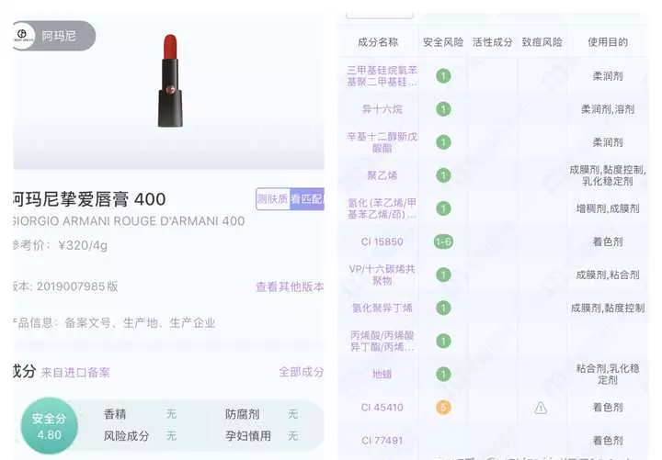View 全部成分 ingredient list
This screenshot has width=662, height=460.
click(301, 372)
